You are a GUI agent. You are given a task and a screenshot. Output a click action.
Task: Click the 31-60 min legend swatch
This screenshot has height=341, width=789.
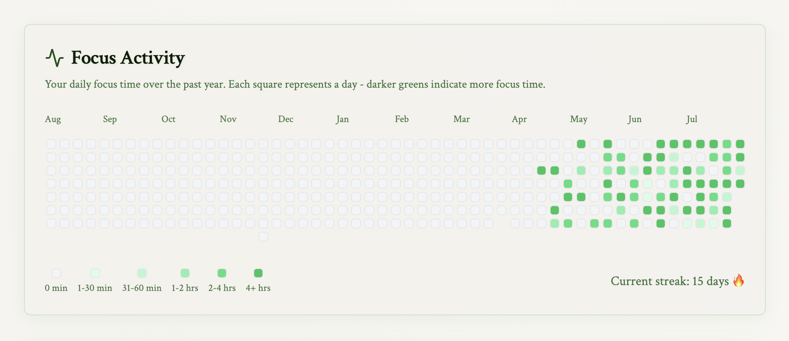(142, 273)
